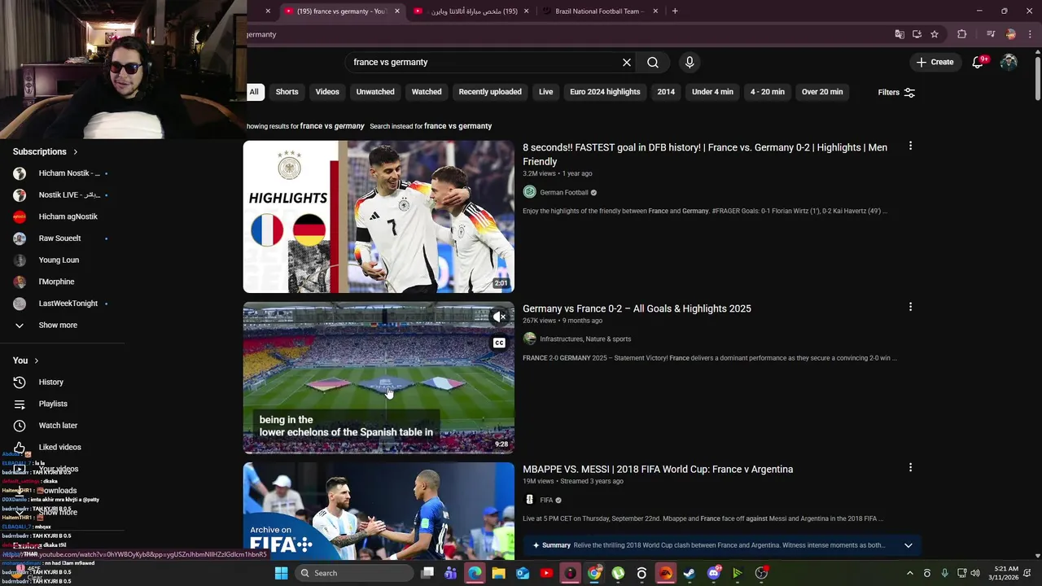Screen dimensions: 1042x586
Task: Click the Messi and Mbappe thumbnail
Action: click(379, 510)
